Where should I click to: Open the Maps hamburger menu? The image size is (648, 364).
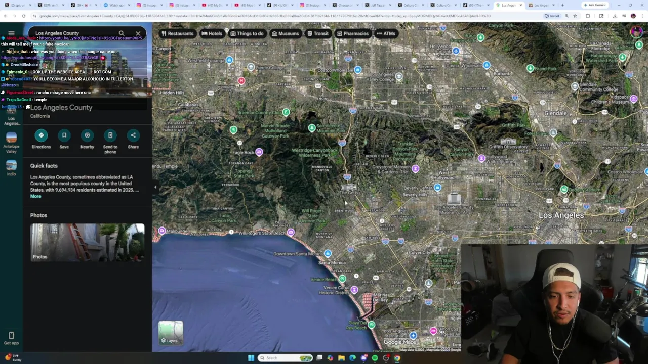pos(11,33)
